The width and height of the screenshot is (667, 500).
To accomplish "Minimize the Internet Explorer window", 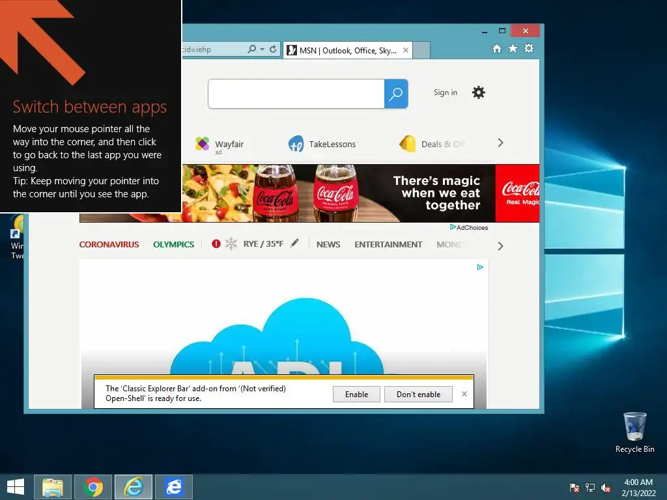I will click(485, 31).
